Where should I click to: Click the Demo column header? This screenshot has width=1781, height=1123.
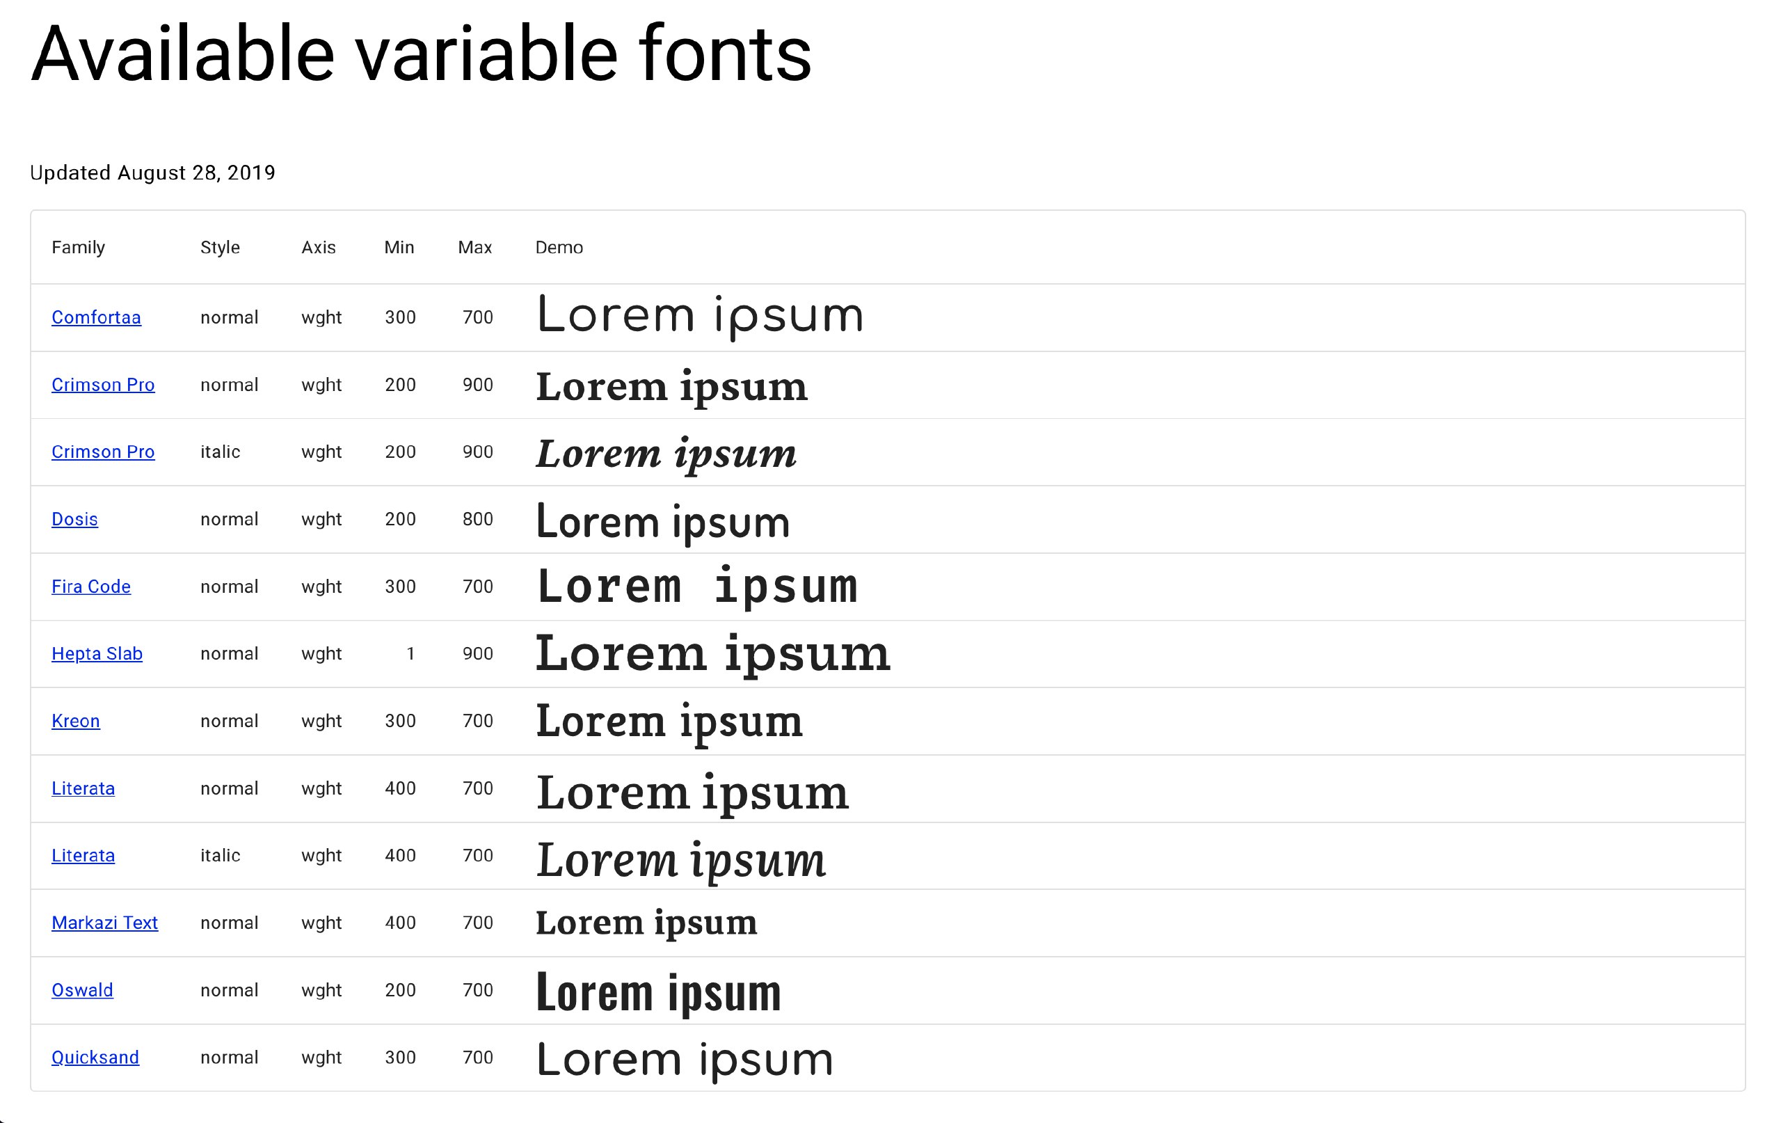tap(559, 247)
